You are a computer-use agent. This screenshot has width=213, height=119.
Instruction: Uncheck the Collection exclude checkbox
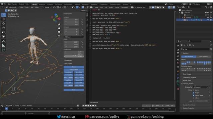(x=206, y=13)
